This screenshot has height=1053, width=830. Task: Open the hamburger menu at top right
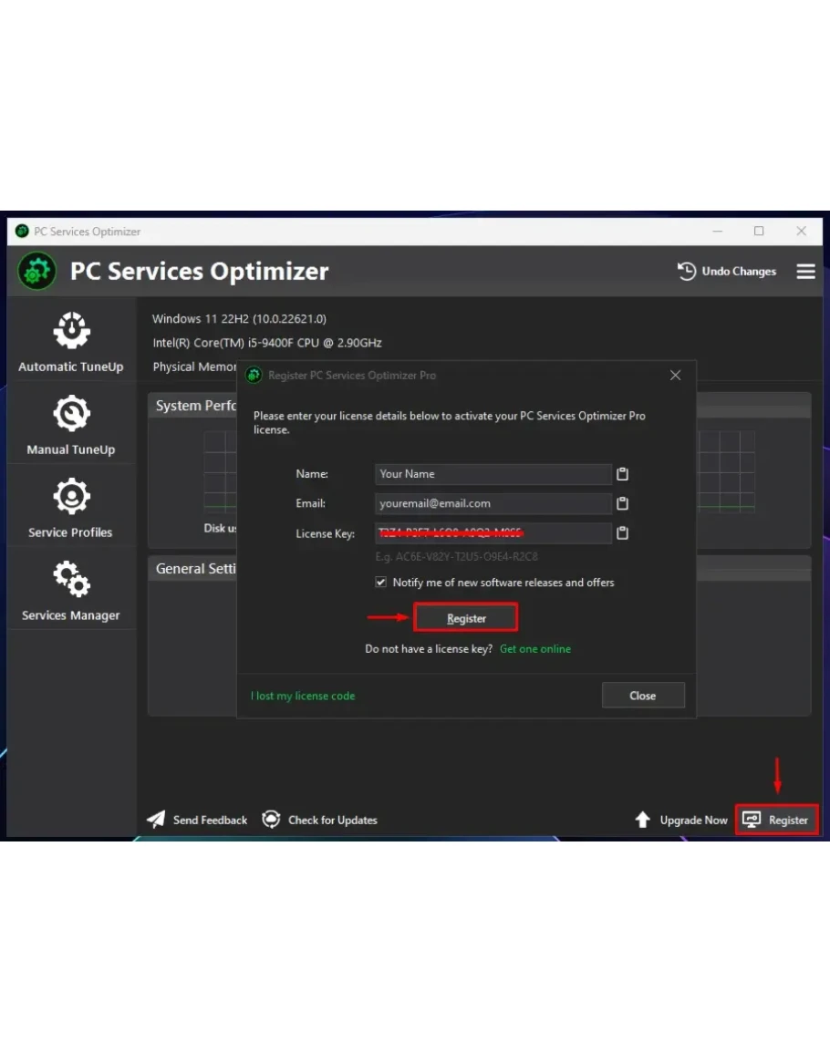(805, 272)
